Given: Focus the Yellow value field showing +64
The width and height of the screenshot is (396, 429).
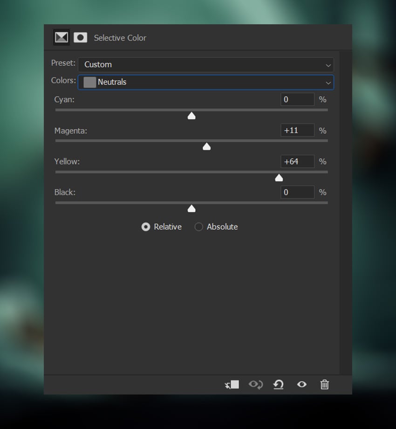Looking at the screenshot, I should click(x=297, y=161).
